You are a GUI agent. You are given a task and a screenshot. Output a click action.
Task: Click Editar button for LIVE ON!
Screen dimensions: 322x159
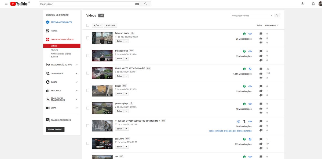pyautogui.click(x=119, y=146)
